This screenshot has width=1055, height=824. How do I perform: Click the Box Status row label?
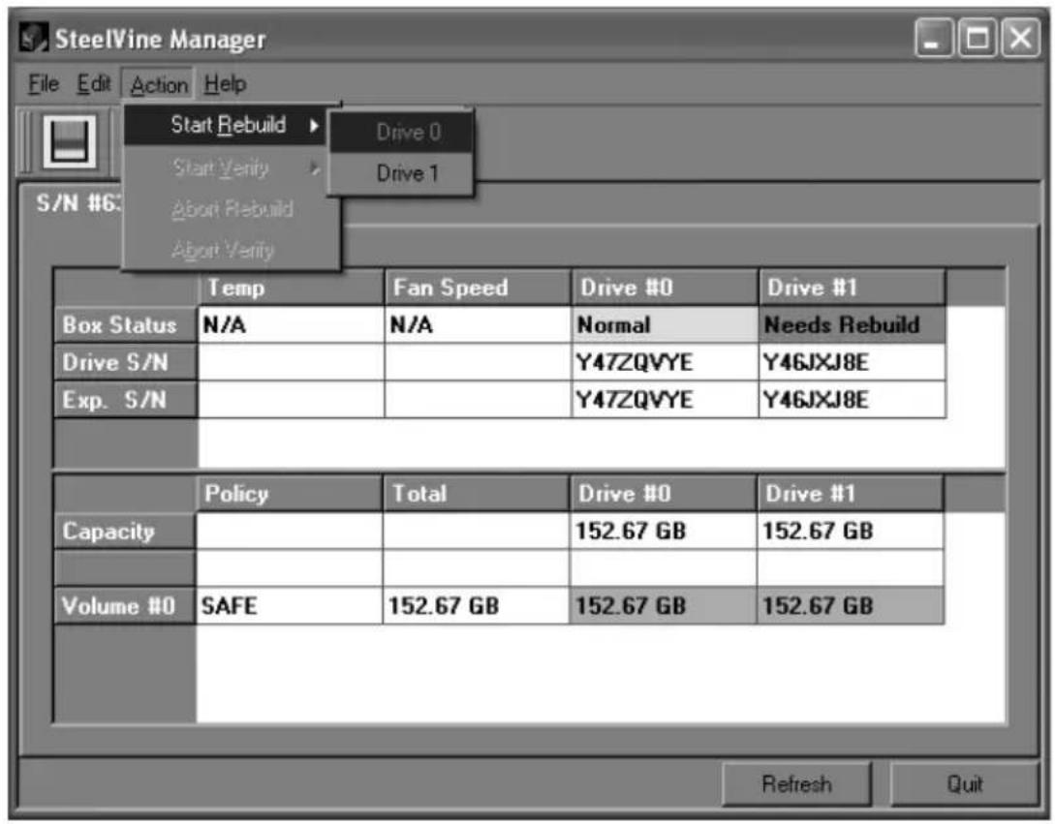pyautogui.click(x=126, y=325)
